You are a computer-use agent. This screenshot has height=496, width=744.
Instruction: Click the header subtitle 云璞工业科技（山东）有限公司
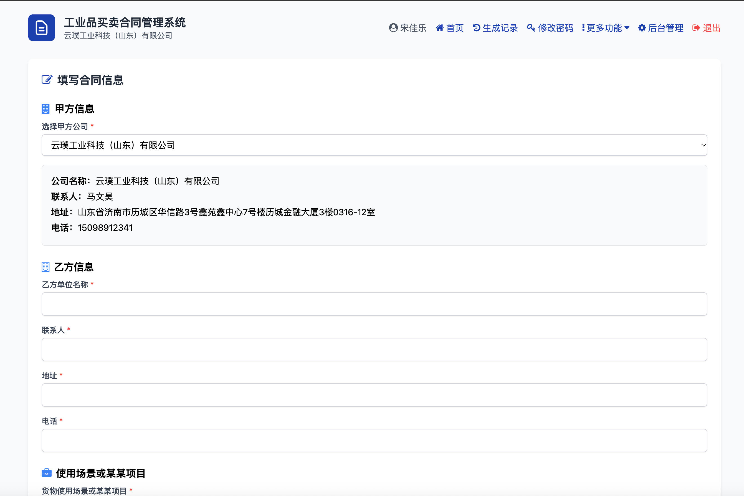click(x=118, y=36)
